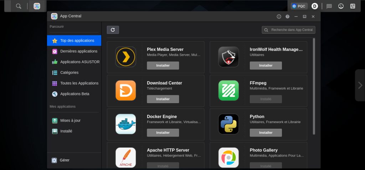Viewport: 365px width, 170px height.
Task: Click the desktop search magnifier icon
Action: pyautogui.click(x=19, y=6)
